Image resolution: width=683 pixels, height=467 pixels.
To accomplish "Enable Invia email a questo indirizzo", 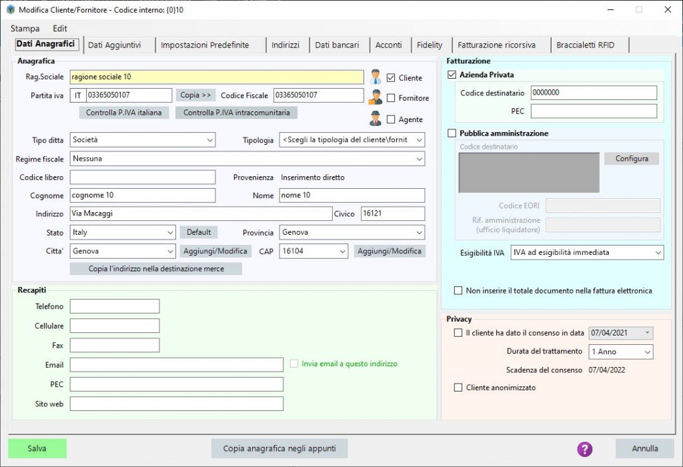I will pos(294,363).
